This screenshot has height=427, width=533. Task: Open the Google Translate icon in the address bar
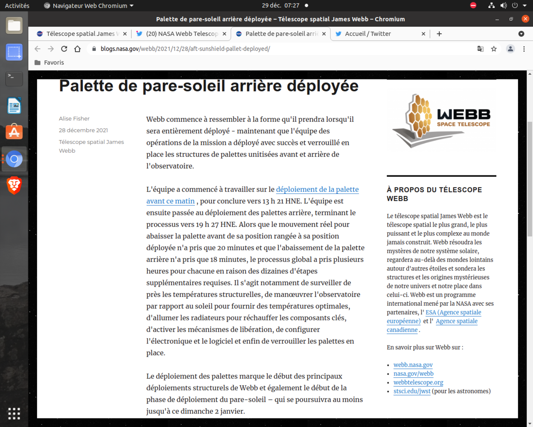point(480,49)
